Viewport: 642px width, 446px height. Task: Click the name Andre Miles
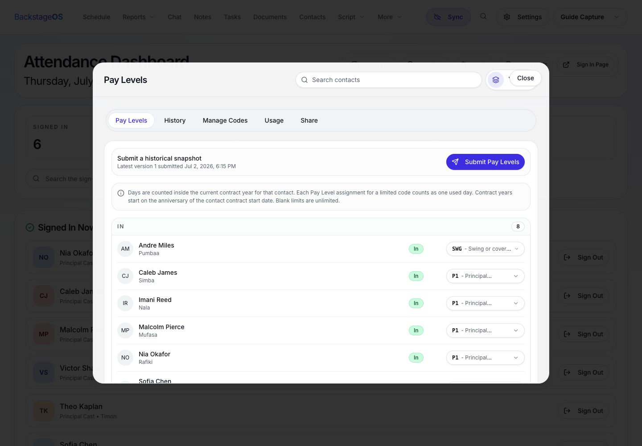(x=156, y=245)
